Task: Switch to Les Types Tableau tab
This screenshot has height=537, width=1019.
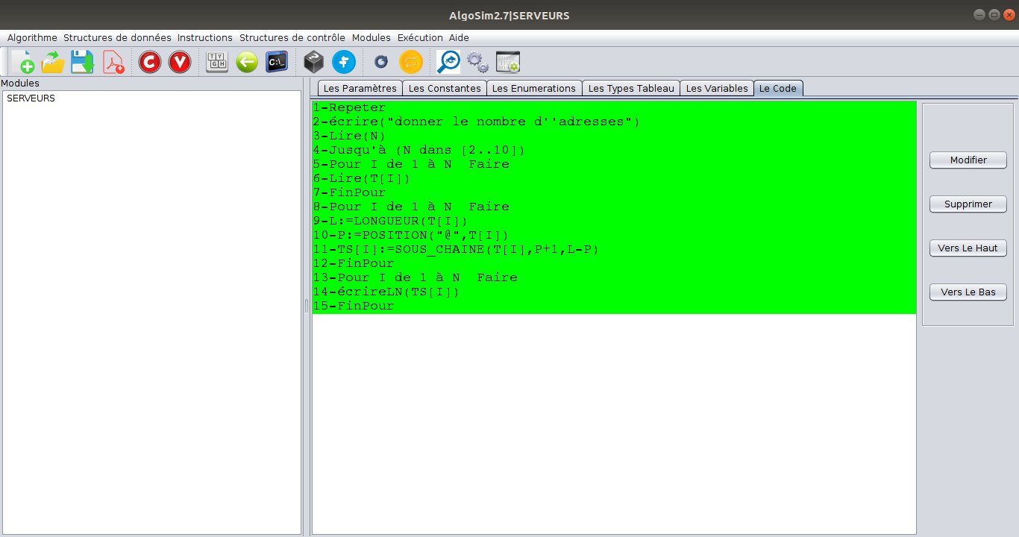Action: pos(631,88)
